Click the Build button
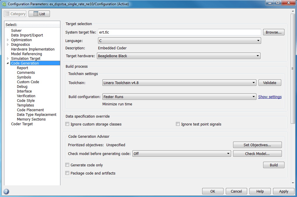Viewport: 297px width, 197px height. pyautogui.click(x=274, y=165)
